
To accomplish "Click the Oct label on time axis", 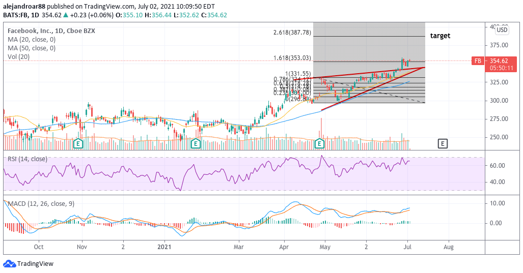I will [39, 247].
